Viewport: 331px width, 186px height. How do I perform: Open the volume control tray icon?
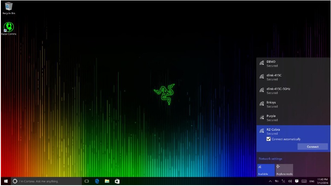(290, 181)
